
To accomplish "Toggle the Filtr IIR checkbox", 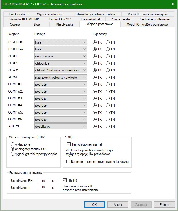I will tap(65, 180).
